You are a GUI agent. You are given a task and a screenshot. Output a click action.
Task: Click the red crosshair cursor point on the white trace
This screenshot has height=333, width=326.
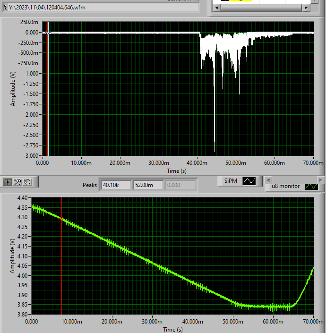click(x=48, y=33)
